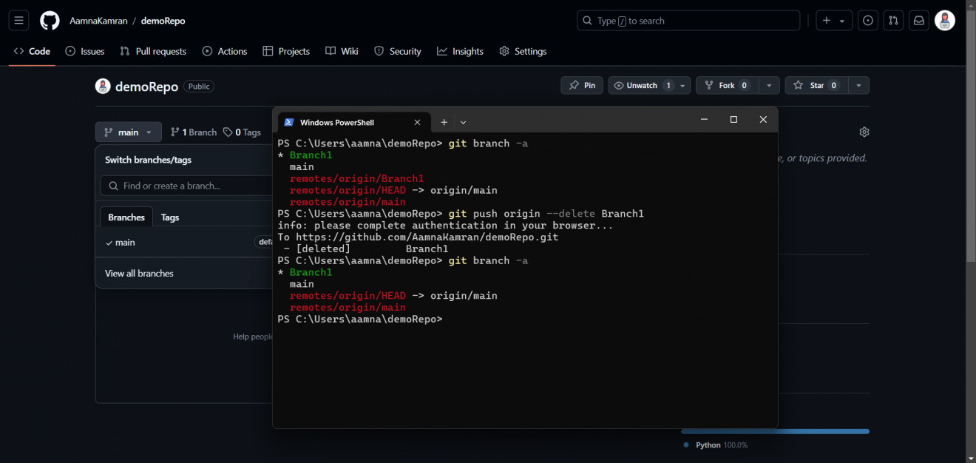This screenshot has width=976, height=463.
Task: Open the pull requests icon in the header
Action: coord(893,20)
